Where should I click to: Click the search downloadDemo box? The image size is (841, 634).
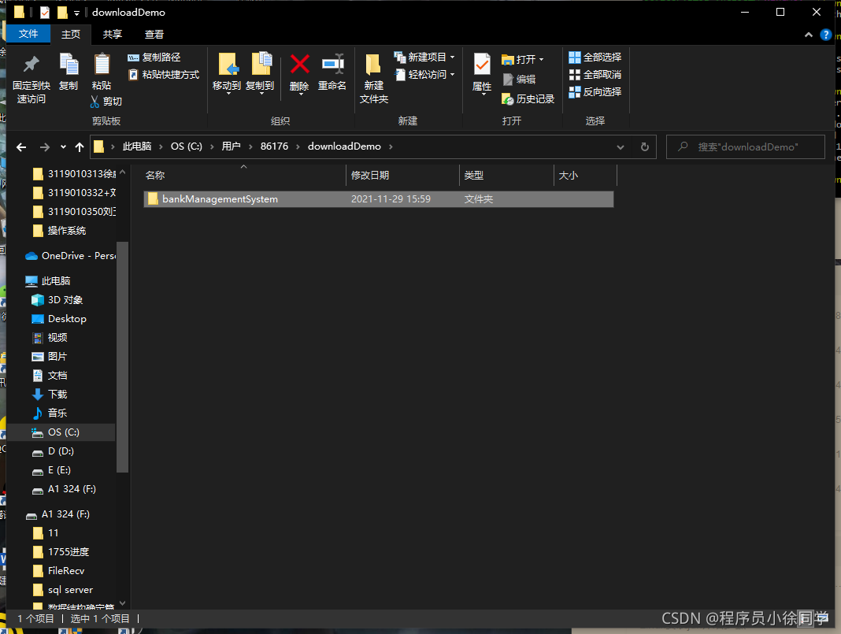click(x=746, y=147)
